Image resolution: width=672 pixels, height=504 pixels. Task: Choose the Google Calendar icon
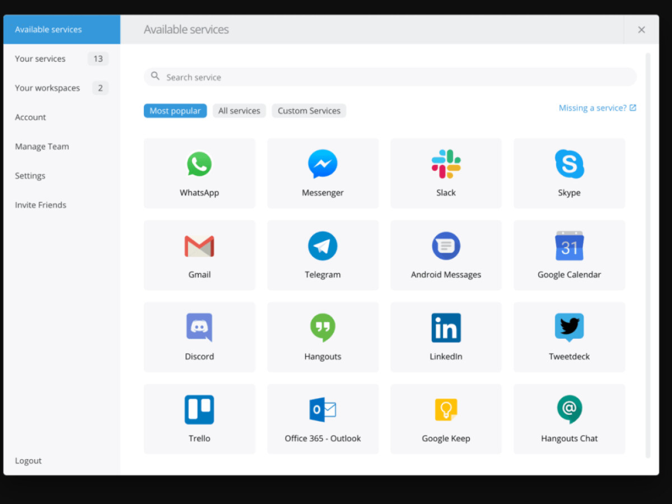pos(569,246)
